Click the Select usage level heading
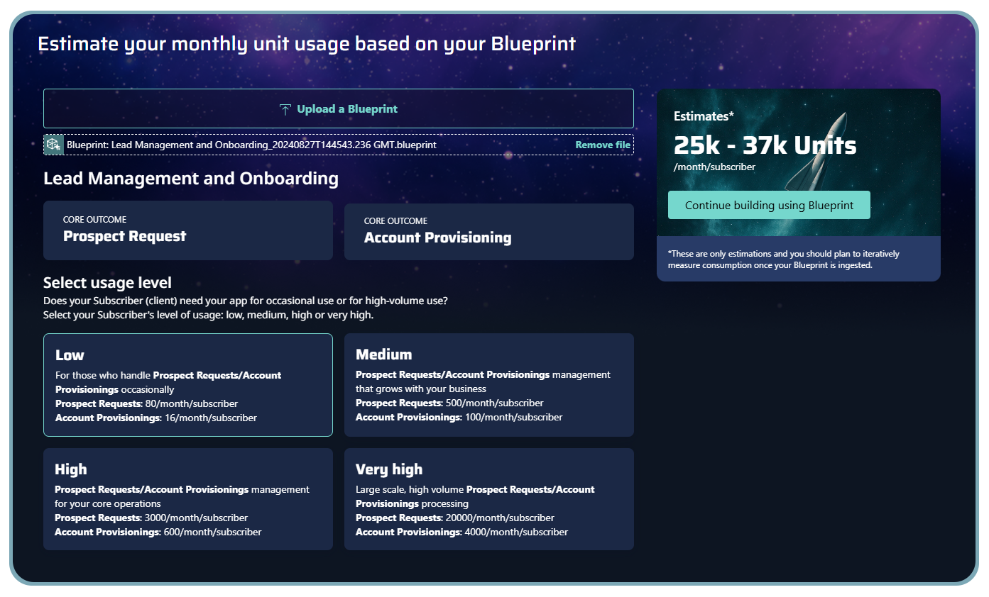This screenshot has width=989, height=597. [107, 284]
